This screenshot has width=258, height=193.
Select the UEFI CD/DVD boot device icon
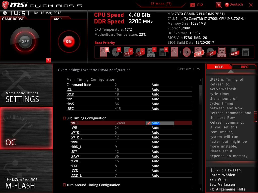116,52
